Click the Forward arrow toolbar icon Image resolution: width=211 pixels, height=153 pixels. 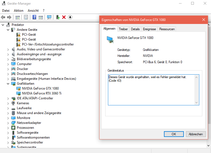9,17
